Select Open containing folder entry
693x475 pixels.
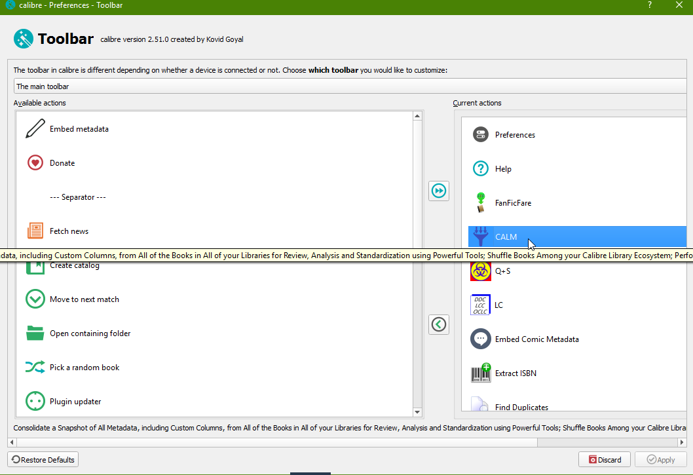click(214, 333)
